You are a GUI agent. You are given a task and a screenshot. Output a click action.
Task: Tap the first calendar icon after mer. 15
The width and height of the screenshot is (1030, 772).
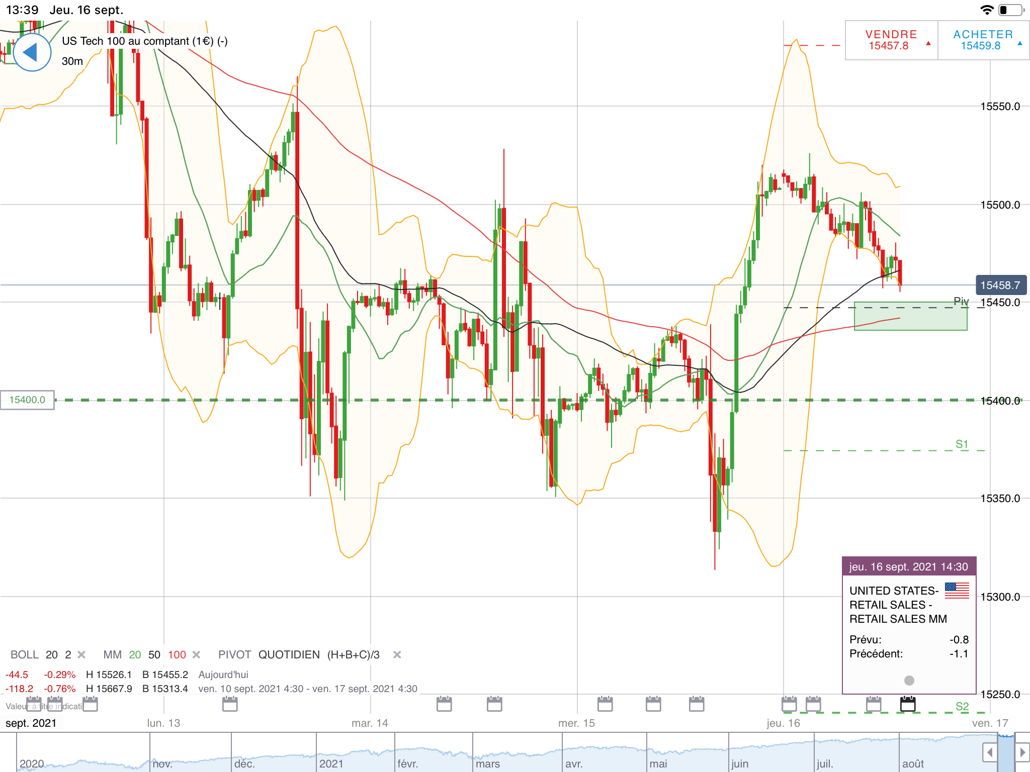(x=605, y=704)
